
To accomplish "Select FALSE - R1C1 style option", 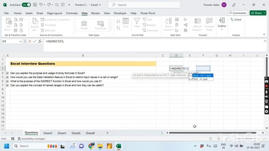I will 201,75.
